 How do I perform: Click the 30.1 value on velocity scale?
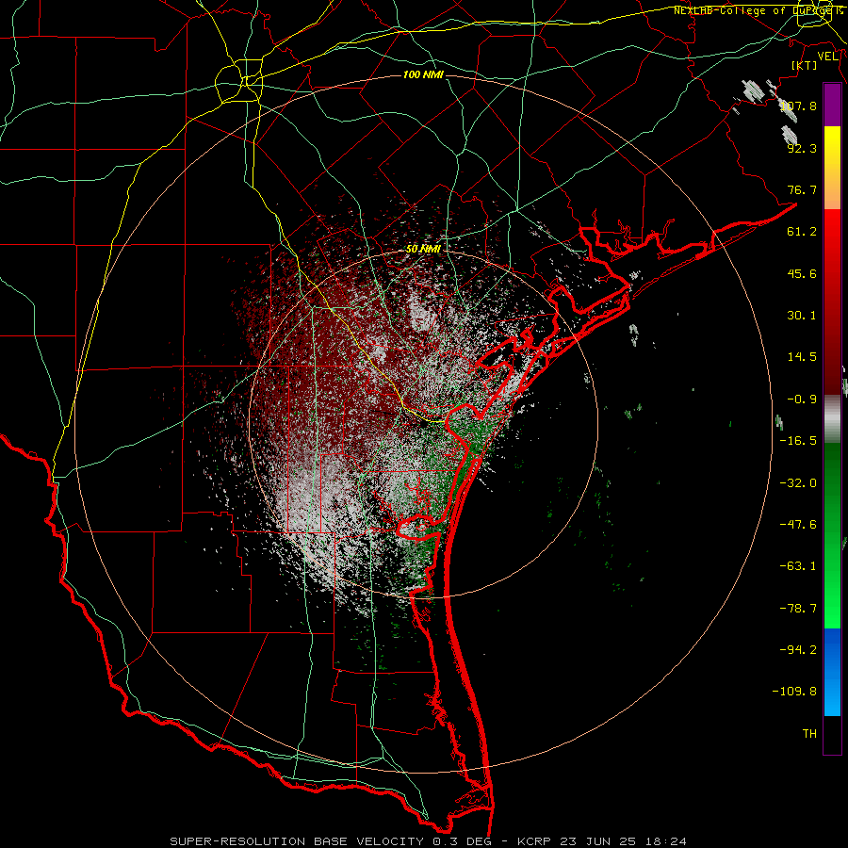point(802,316)
